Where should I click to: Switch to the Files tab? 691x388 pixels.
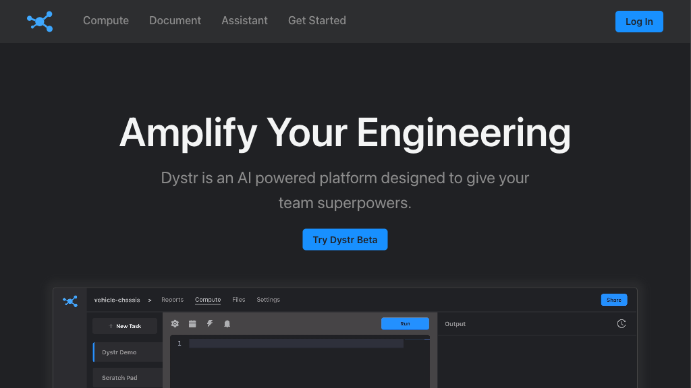click(x=238, y=300)
